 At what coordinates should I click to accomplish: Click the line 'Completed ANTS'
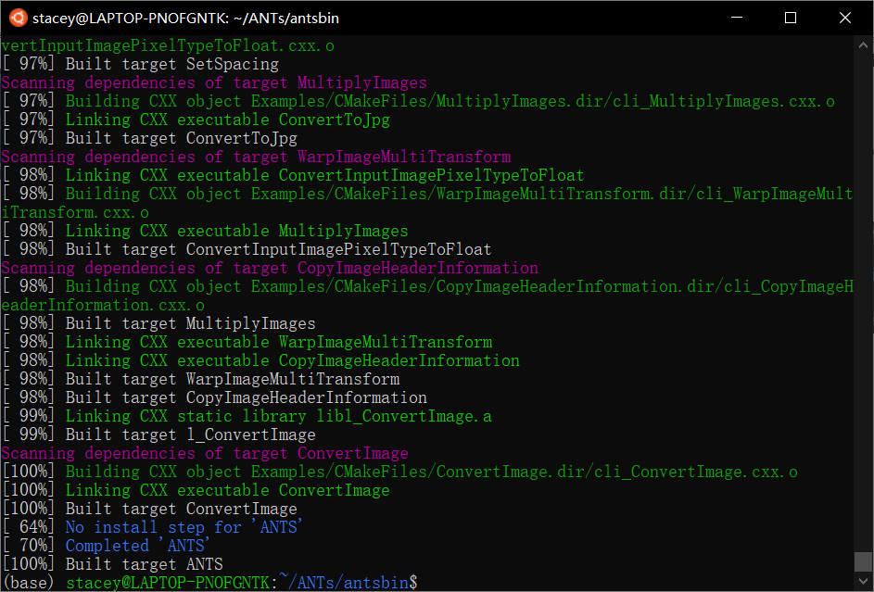[x=134, y=545]
